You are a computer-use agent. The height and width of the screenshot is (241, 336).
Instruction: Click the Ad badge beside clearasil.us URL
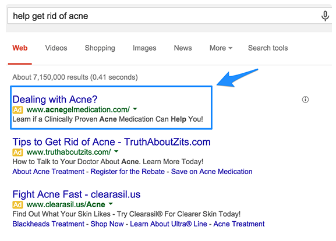click(17, 205)
